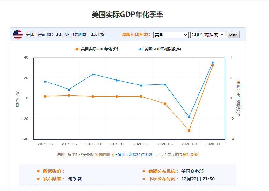
Task: Click the 美国实际GDP年化季率 page title
Action: (x=127, y=15)
